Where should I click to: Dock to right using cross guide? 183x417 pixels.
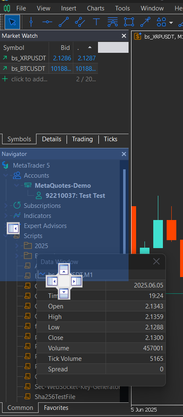[76, 281]
